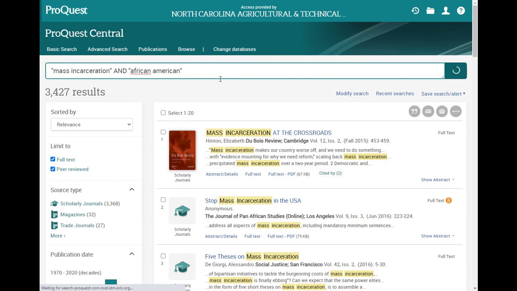Open the Save search/alert dropdown
This screenshot has width=517, height=291.
pyautogui.click(x=443, y=94)
